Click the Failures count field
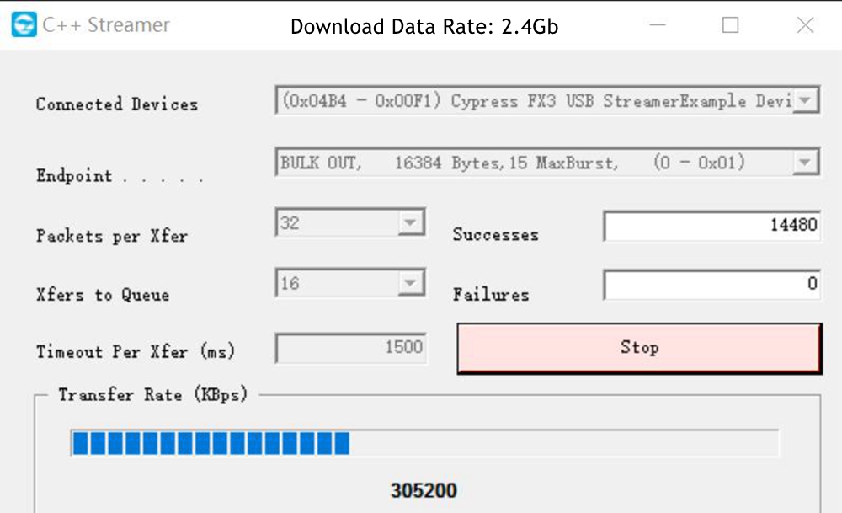The image size is (842, 513). pyautogui.click(x=711, y=284)
